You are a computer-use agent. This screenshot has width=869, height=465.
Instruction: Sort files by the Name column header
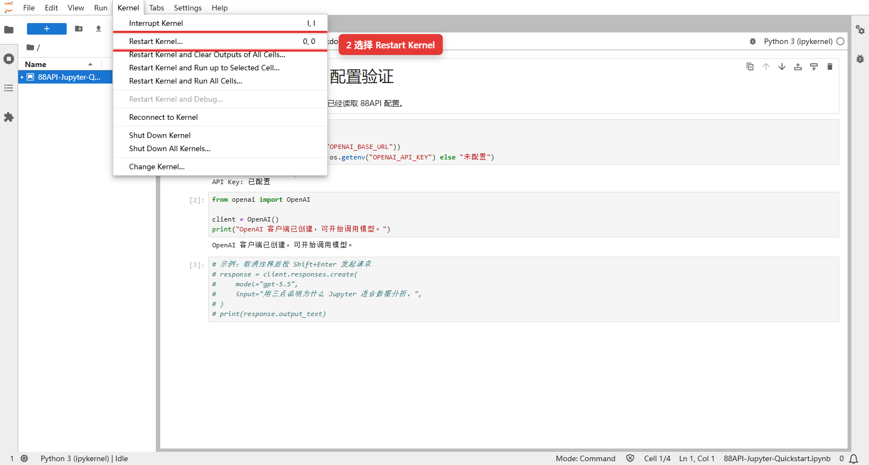59,64
